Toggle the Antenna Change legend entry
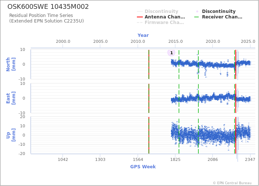The height and width of the screenshot is (186, 259). 161,17
